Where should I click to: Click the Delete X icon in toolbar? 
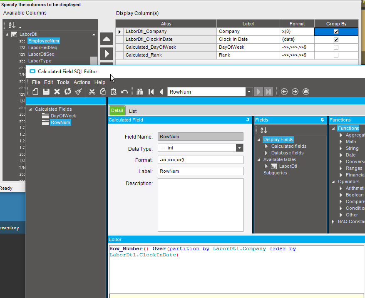[x=57, y=92]
